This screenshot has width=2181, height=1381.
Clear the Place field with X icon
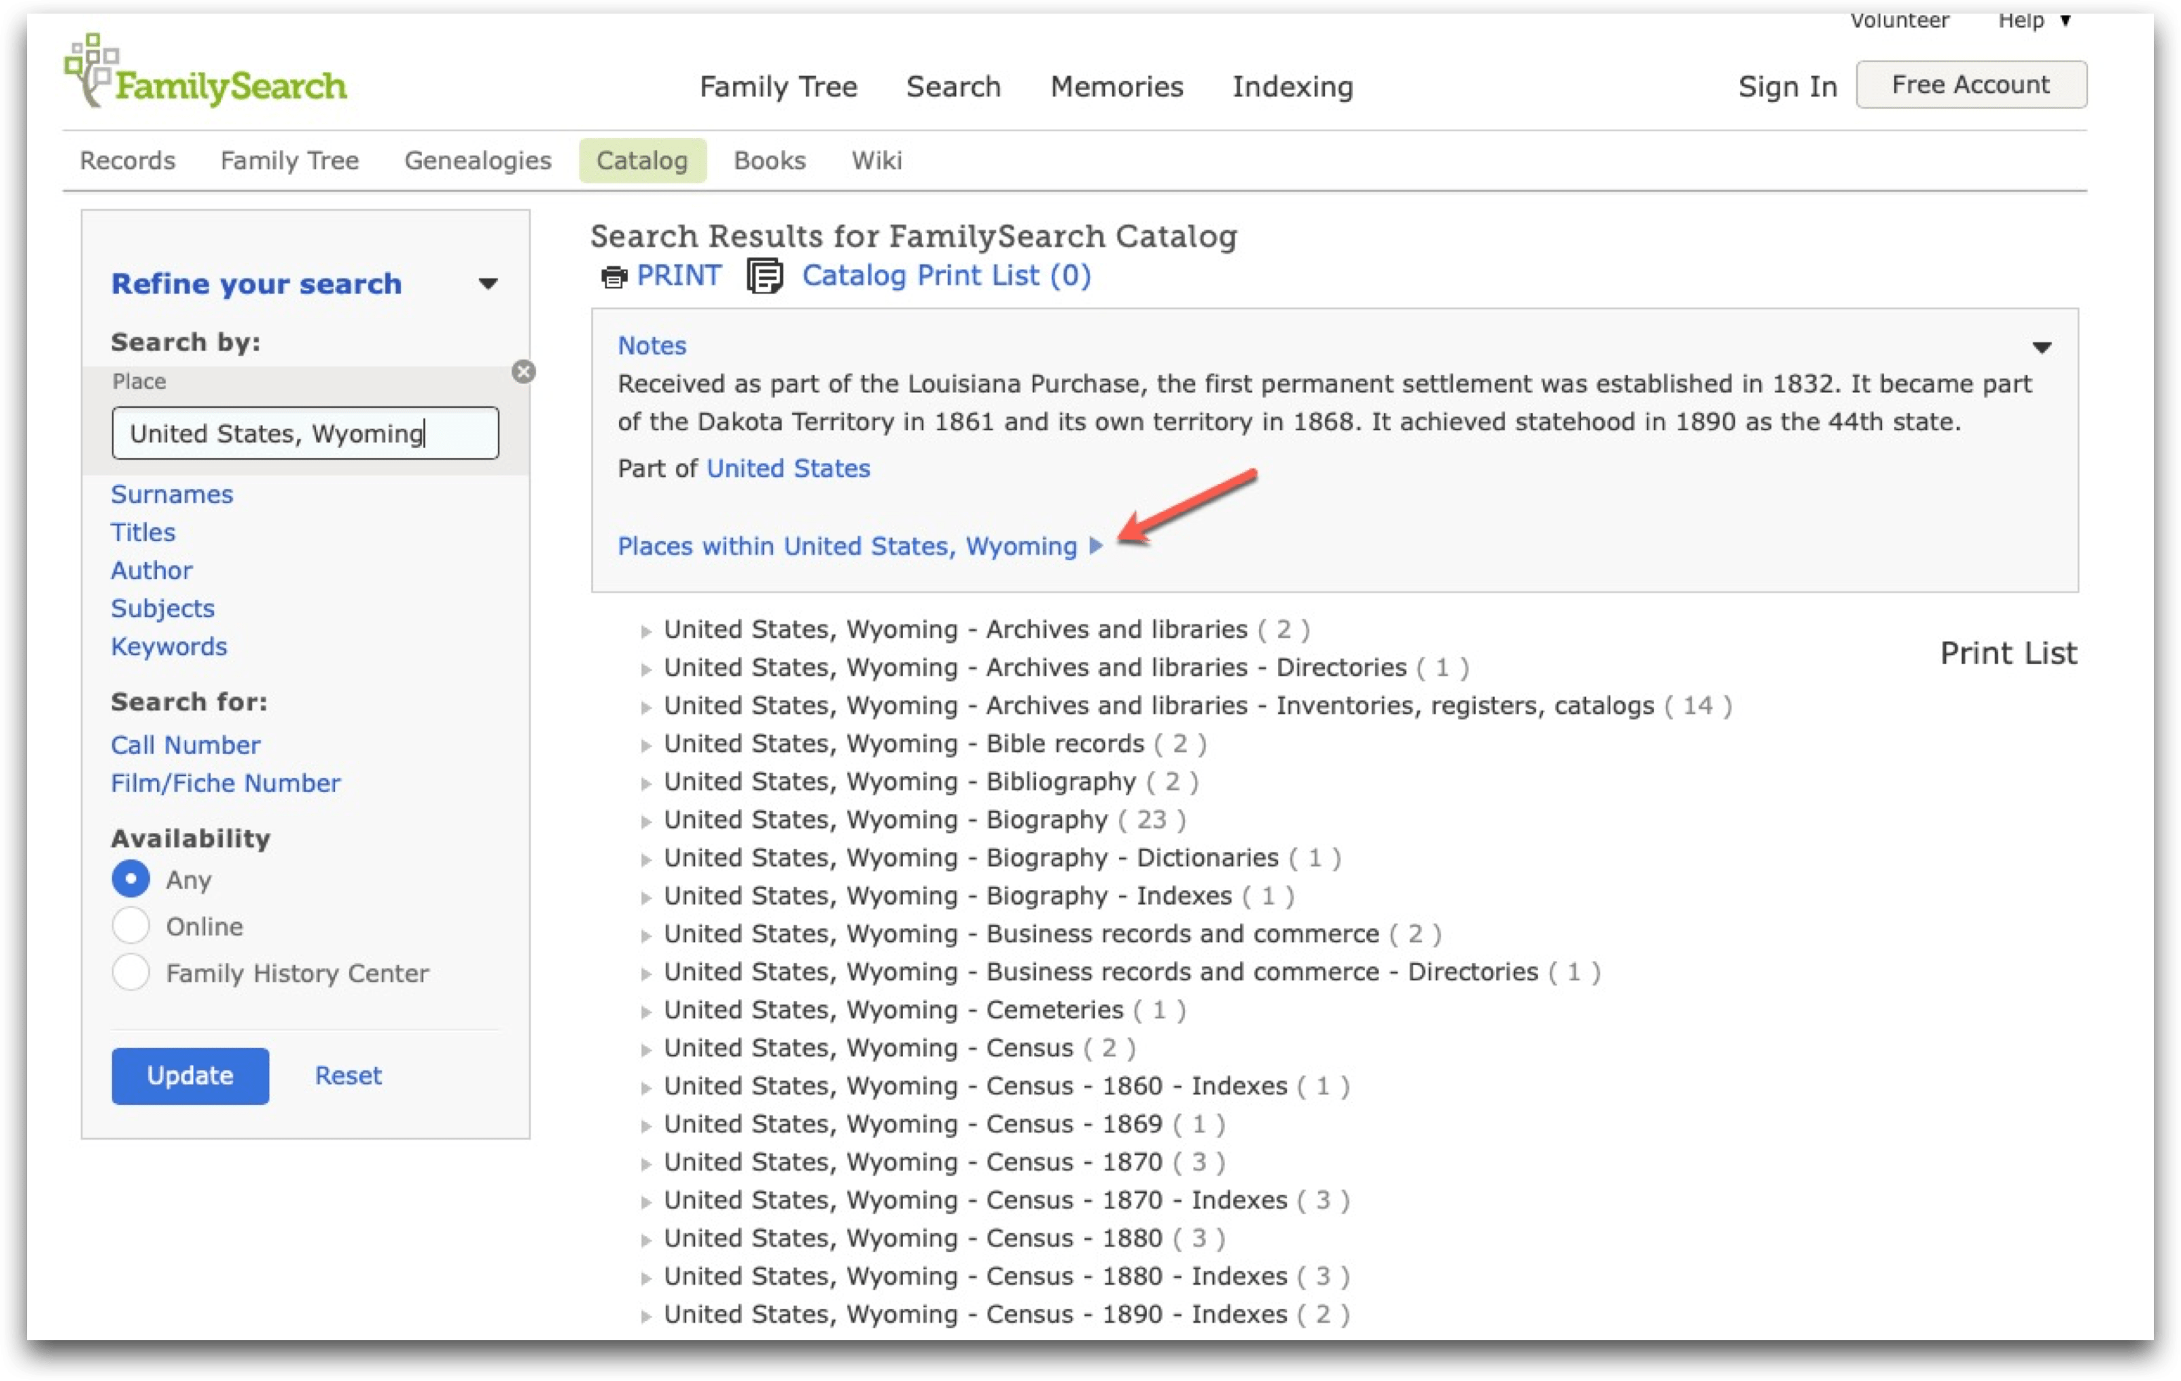524,372
